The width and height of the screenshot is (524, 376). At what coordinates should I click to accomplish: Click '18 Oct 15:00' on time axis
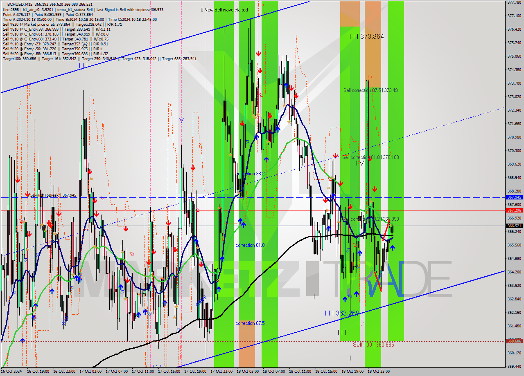[326, 372]
